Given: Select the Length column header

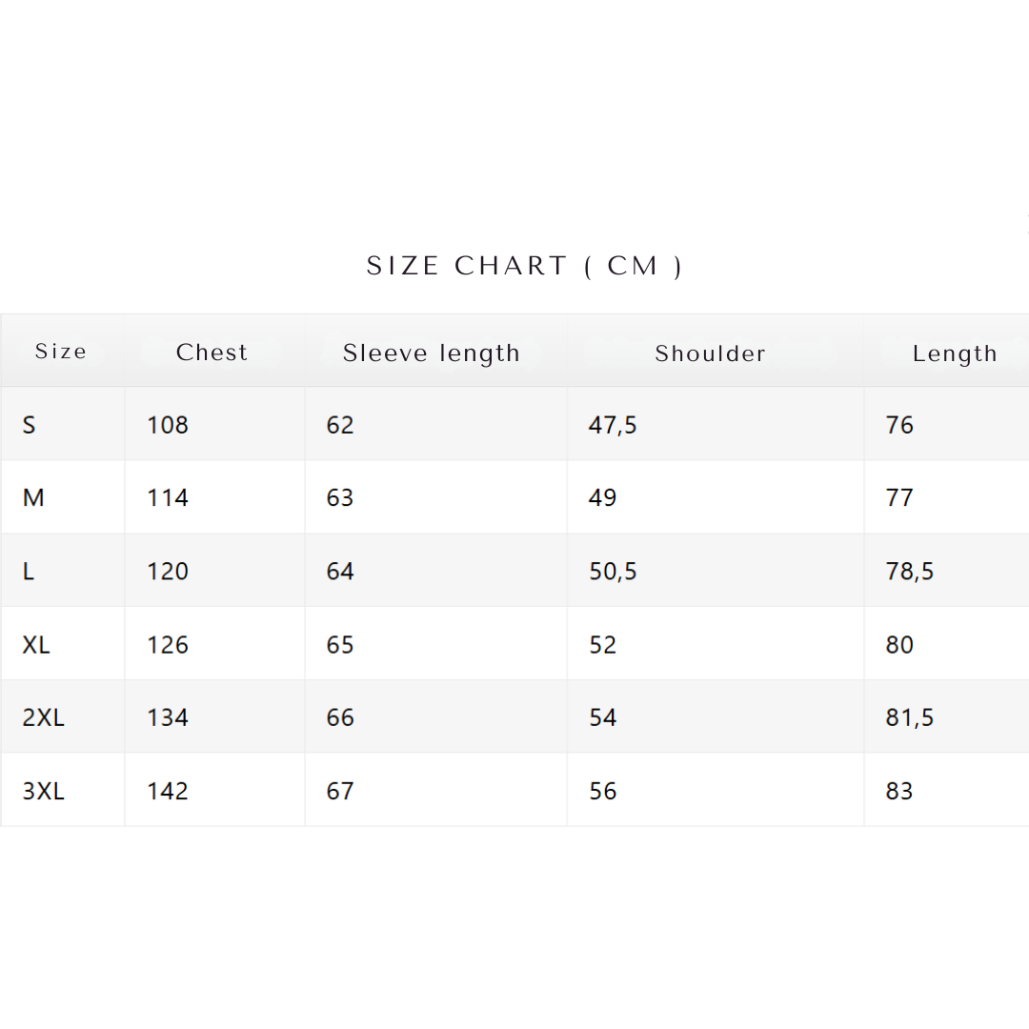Looking at the screenshot, I should (955, 353).
